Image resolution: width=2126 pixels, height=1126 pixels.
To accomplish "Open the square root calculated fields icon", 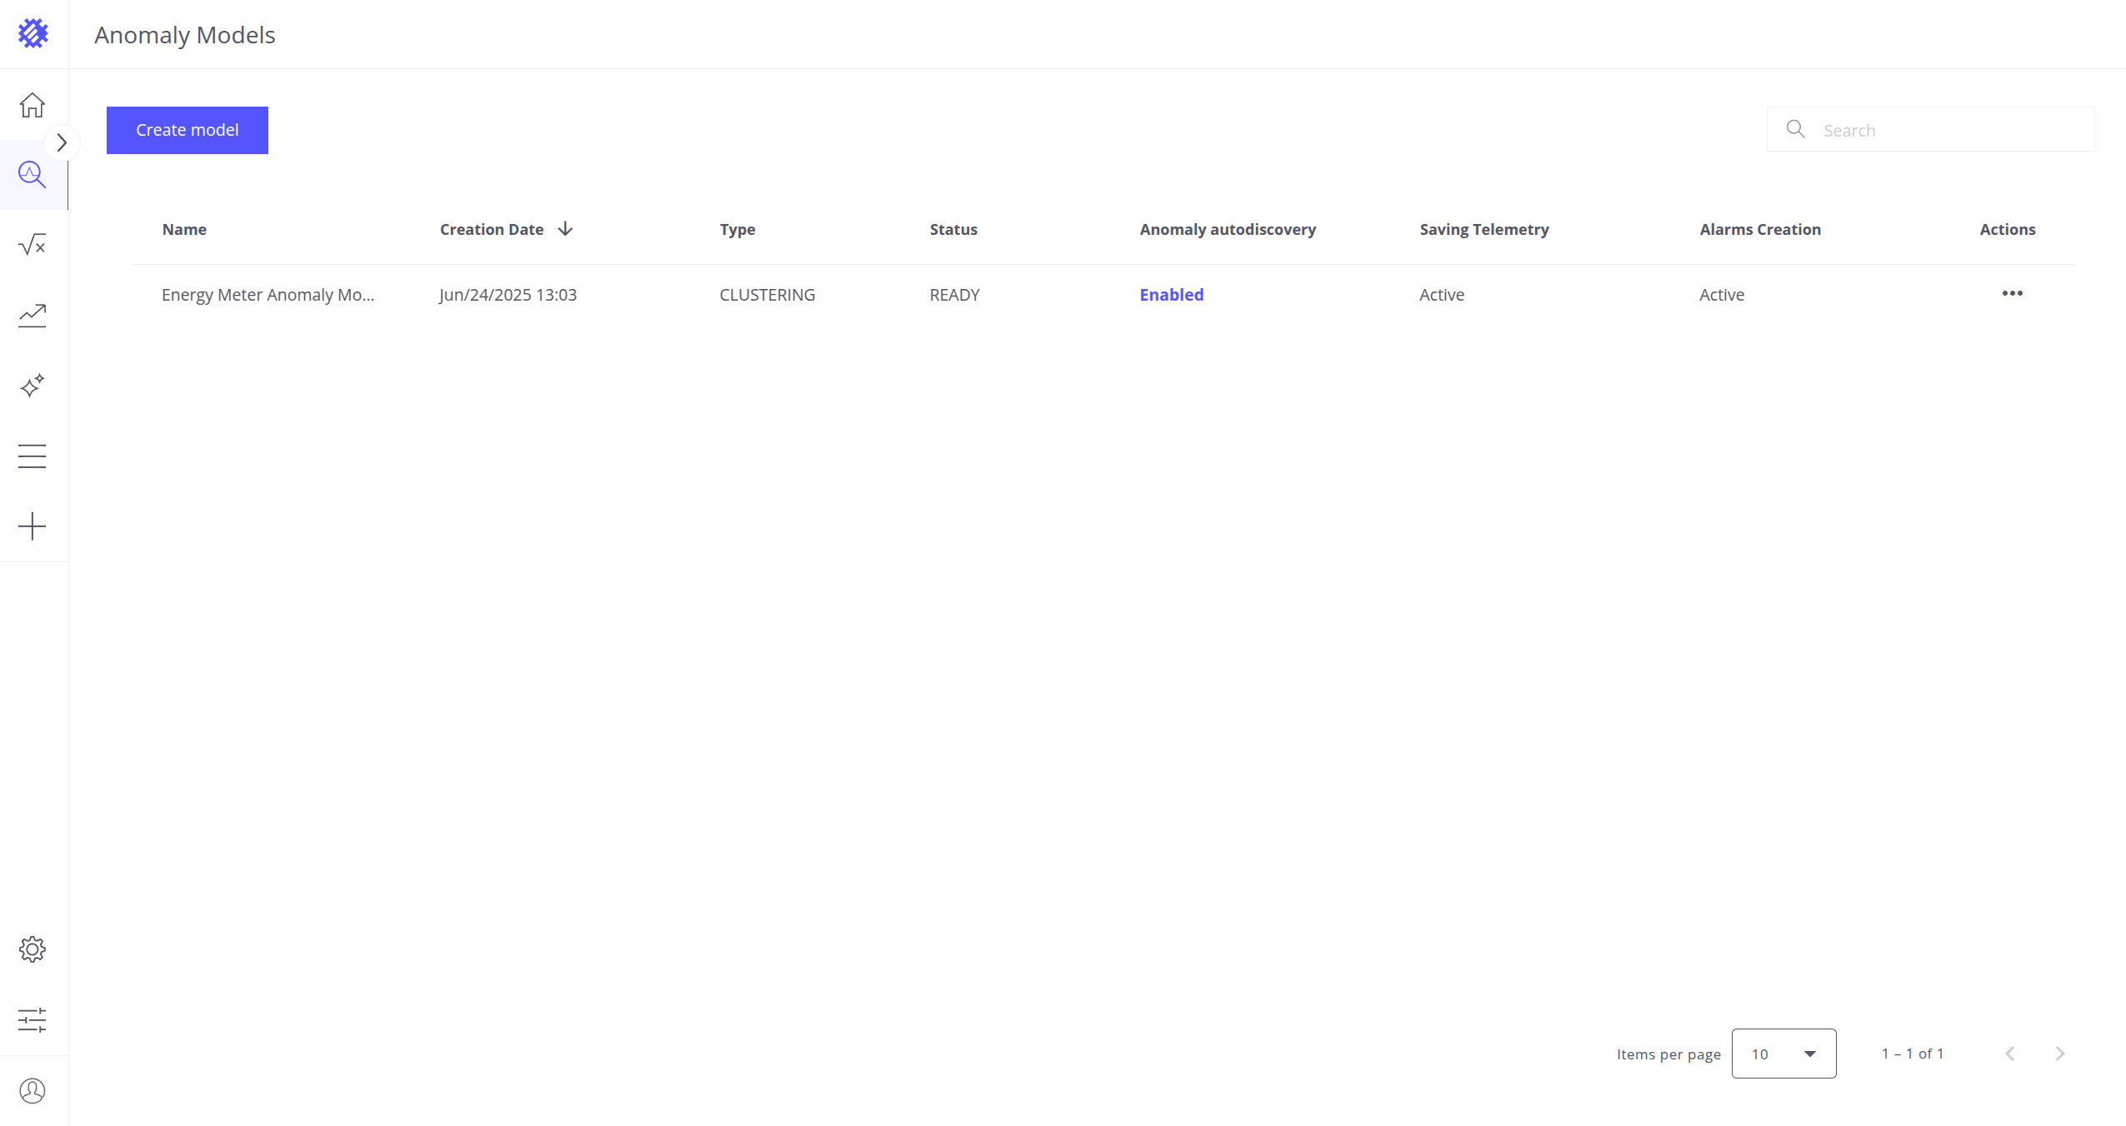I will [x=33, y=245].
